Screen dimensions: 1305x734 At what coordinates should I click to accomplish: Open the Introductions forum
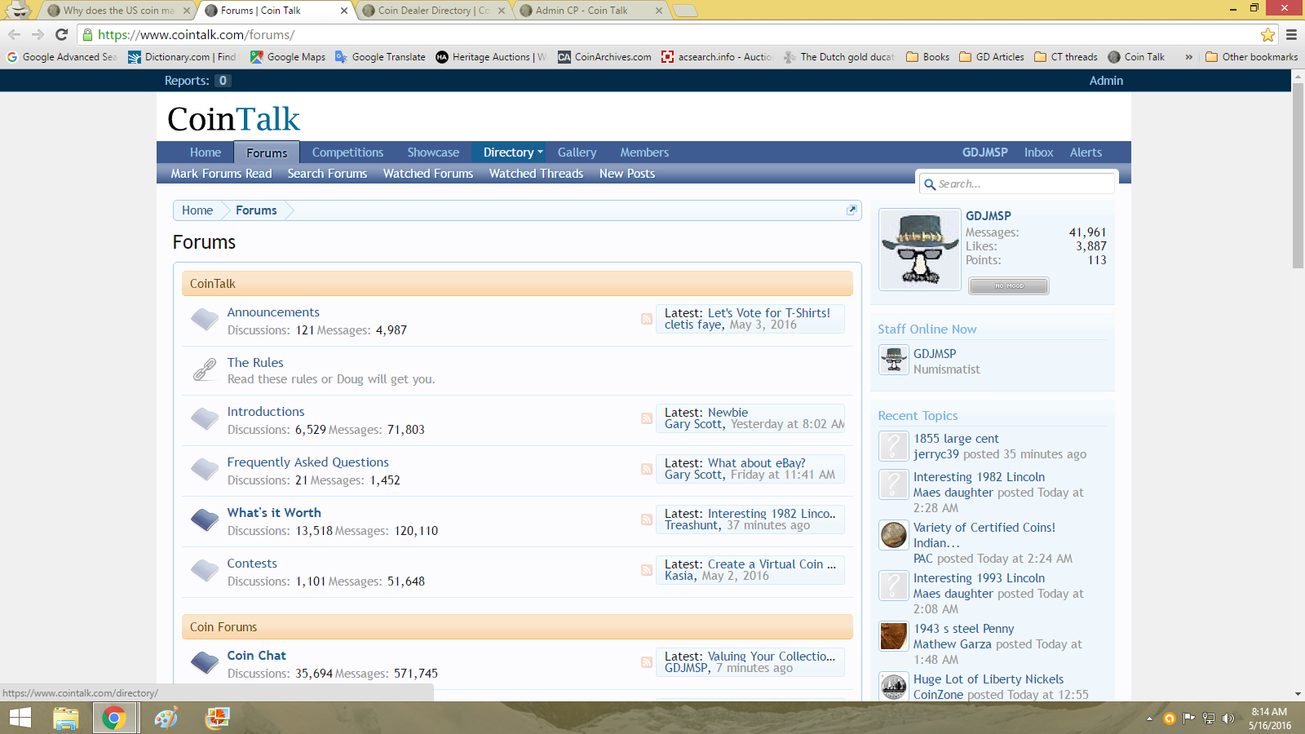coord(266,412)
